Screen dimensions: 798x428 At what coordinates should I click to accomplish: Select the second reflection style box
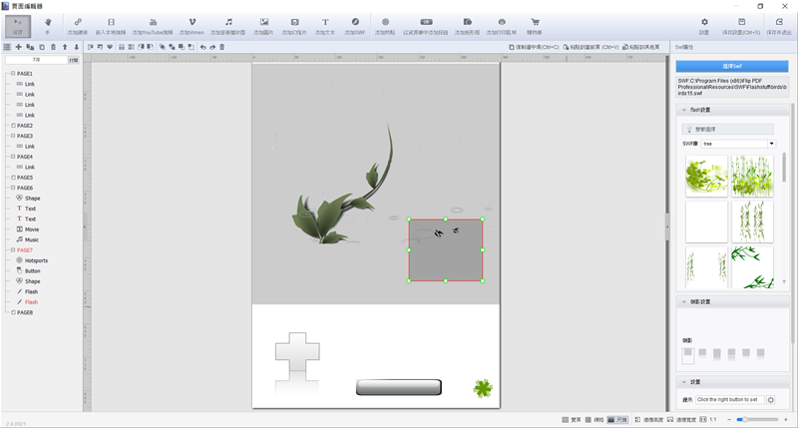point(702,353)
